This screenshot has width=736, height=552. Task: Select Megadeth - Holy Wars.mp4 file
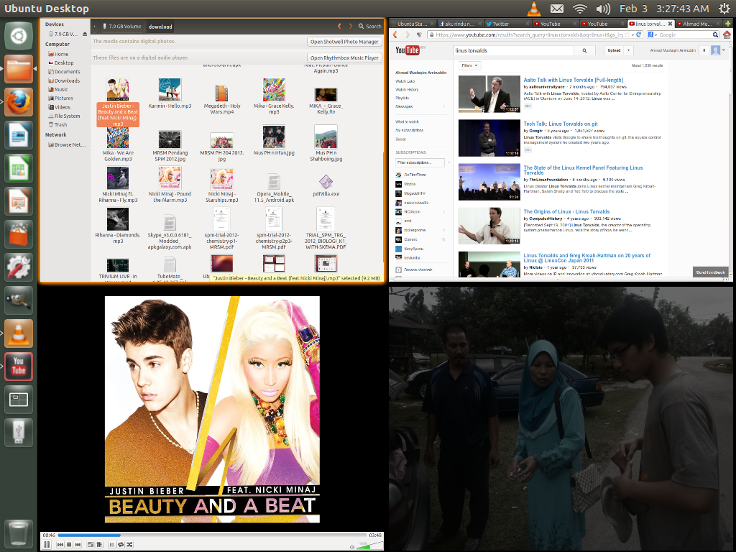pos(221,99)
